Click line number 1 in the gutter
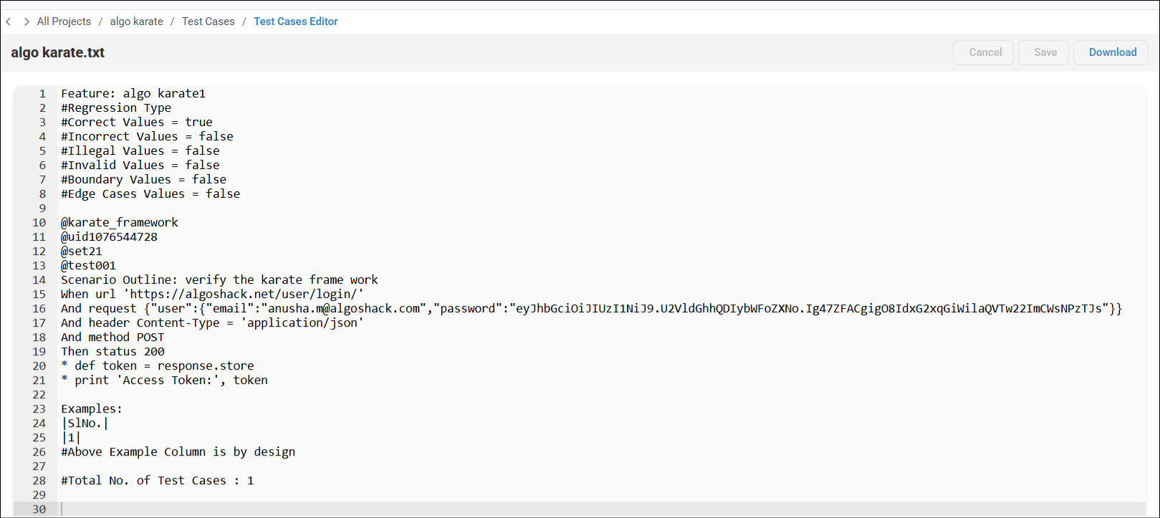The height and width of the screenshot is (518, 1160). [x=42, y=93]
